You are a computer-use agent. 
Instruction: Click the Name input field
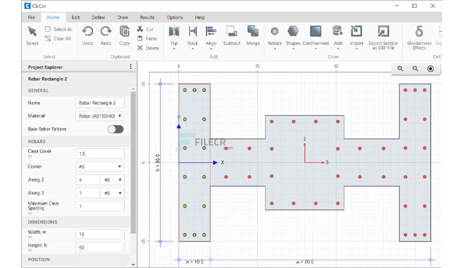click(100, 102)
